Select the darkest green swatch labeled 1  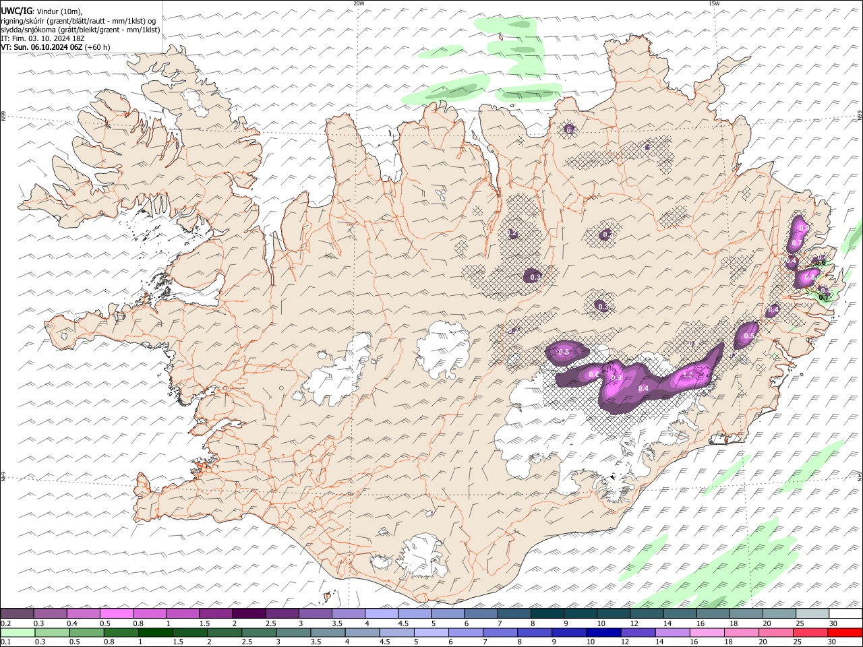click(155, 633)
